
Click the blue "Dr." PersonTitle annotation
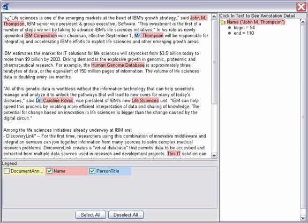click(x=39, y=100)
